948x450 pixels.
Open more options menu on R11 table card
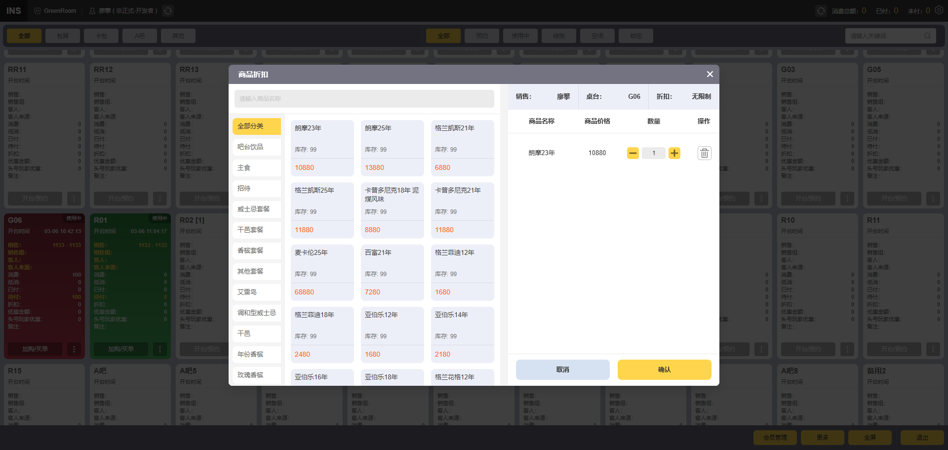933,349
